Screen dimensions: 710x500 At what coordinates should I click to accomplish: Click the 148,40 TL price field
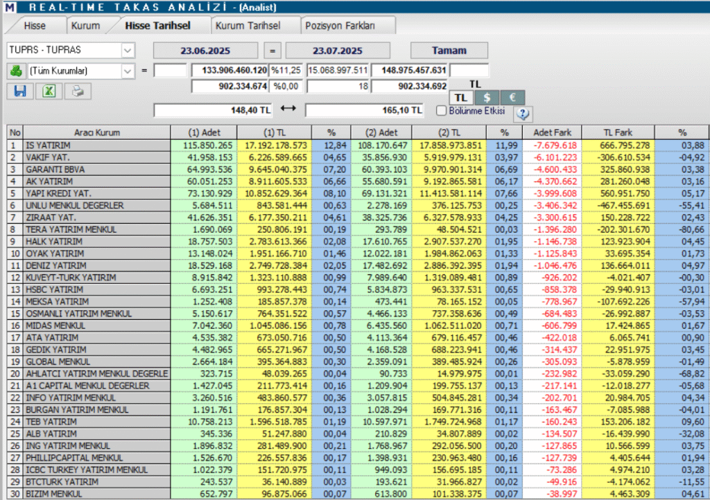(214, 110)
